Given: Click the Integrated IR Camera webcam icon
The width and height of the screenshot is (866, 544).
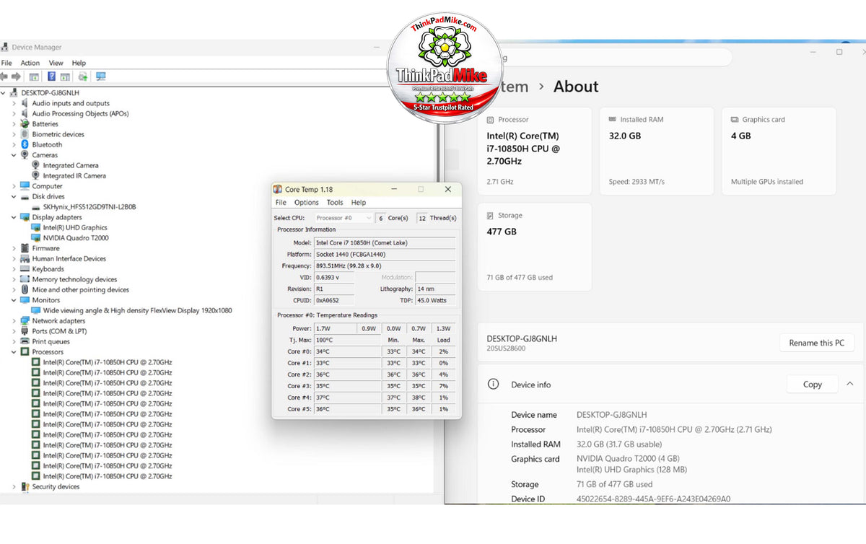Looking at the screenshot, I should (x=36, y=176).
